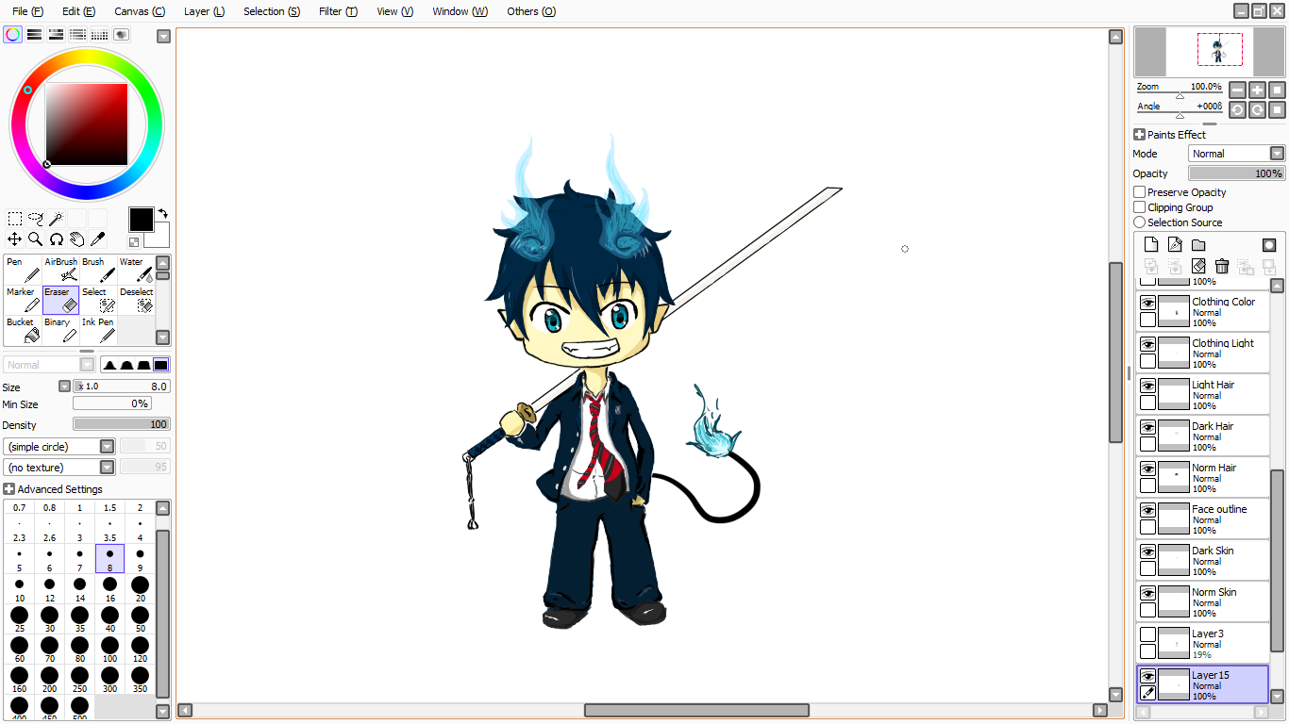Hide the Clothing Color layer
1289x724 pixels.
1147,304
